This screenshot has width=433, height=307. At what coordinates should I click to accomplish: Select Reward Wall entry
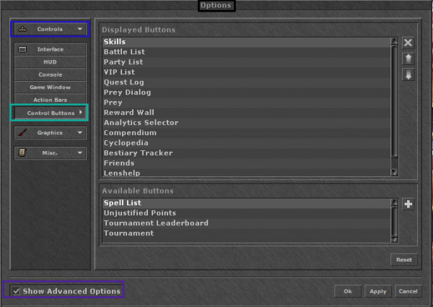(x=246, y=113)
